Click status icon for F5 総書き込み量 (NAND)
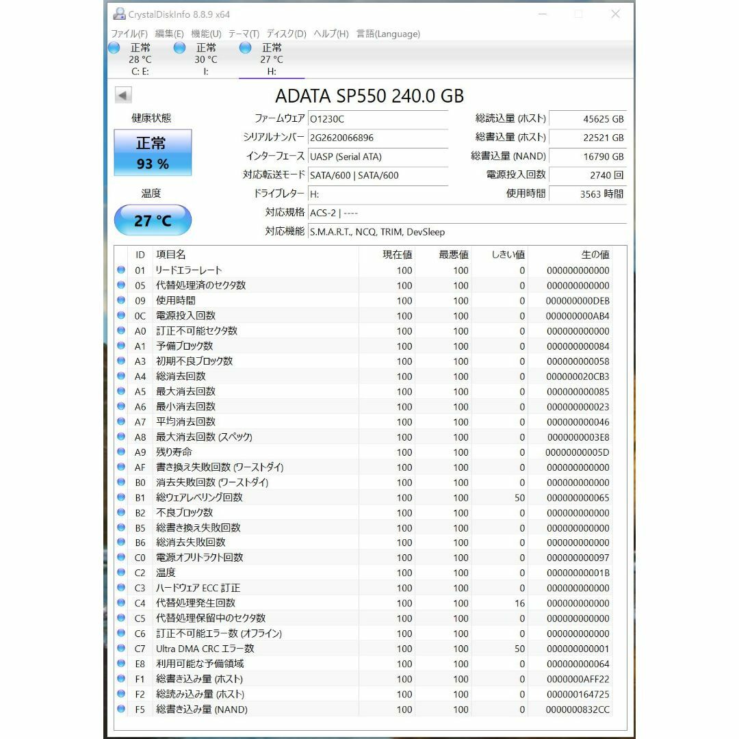Screen dimensions: 739x739 tap(121, 709)
